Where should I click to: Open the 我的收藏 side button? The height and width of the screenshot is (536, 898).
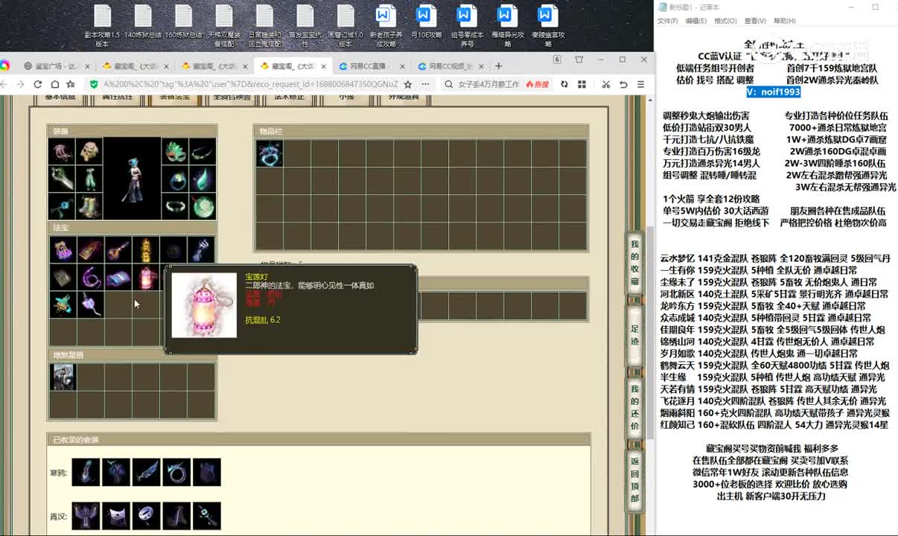[635, 263]
